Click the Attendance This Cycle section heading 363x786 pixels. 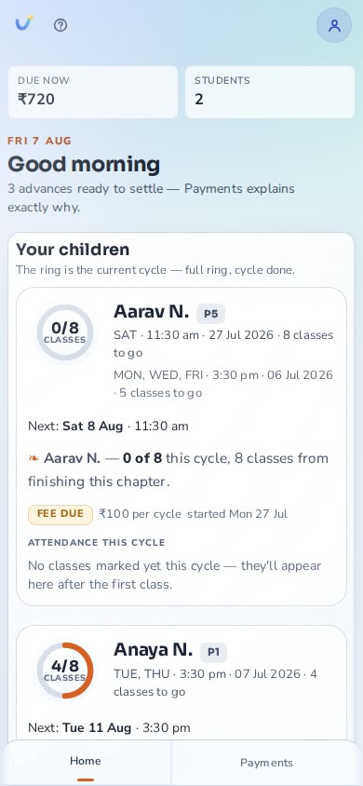click(x=97, y=542)
